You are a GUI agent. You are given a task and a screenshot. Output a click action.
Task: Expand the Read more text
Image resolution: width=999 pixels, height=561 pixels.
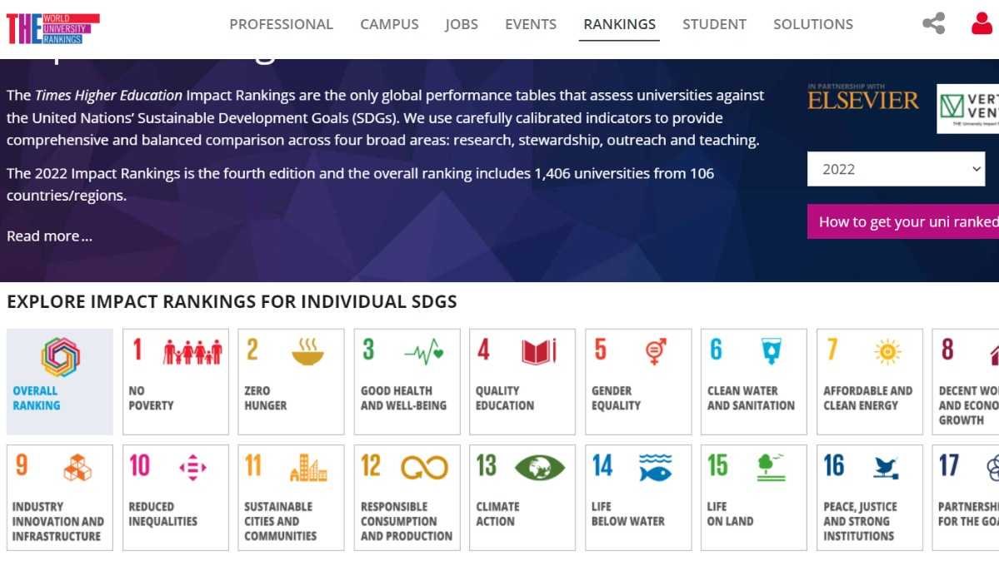coord(49,236)
